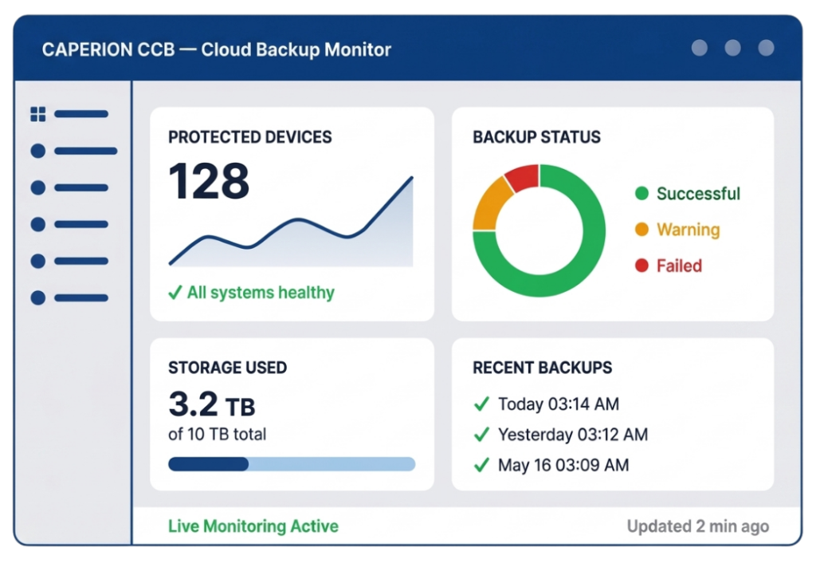Click the All systems healthy status text
Screen dimensions: 816x571
[x=261, y=292]
